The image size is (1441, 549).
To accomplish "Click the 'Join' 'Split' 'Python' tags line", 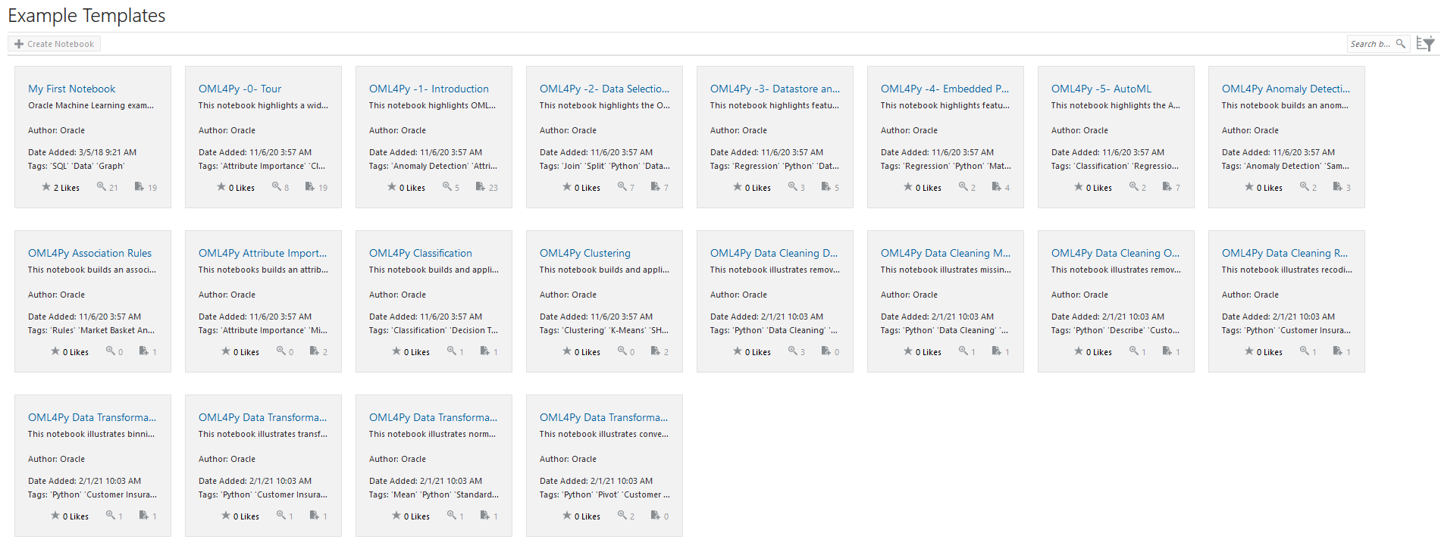I will [605, 166].
